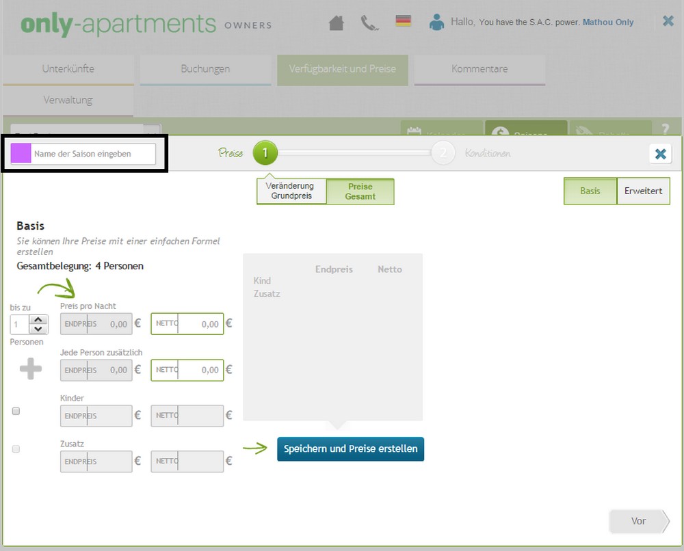This screenshot has width=684, height=551.
Task: Enable the Kinder checkbox
Action: click(x=16, y=411)
